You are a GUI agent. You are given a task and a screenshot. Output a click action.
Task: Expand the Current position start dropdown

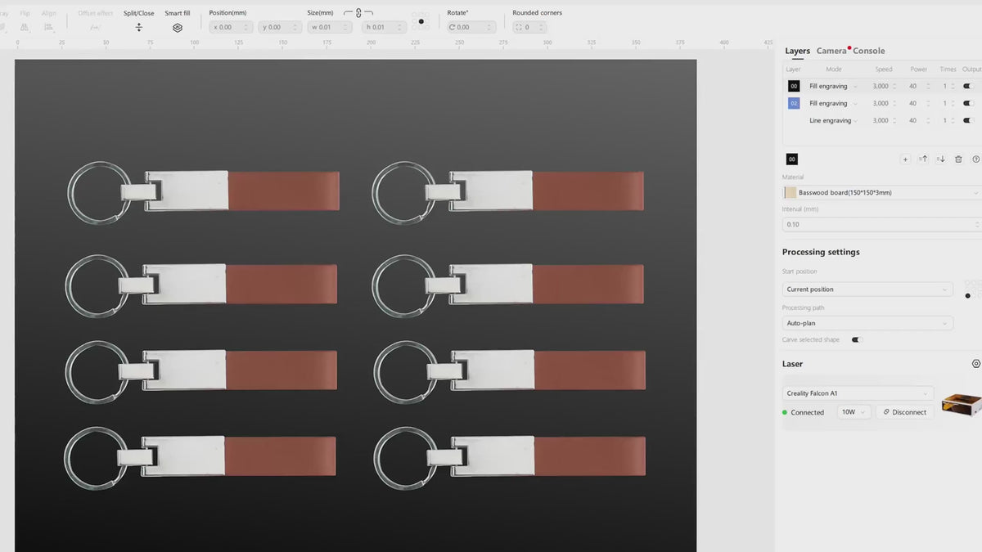(867, 289)
